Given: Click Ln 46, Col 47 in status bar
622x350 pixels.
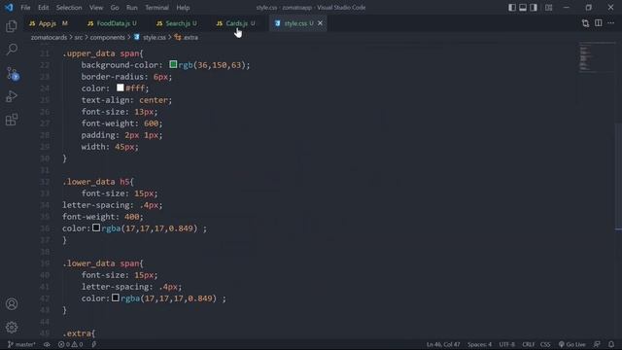Looking at the screenshot, I should click(x=443, y=344).
